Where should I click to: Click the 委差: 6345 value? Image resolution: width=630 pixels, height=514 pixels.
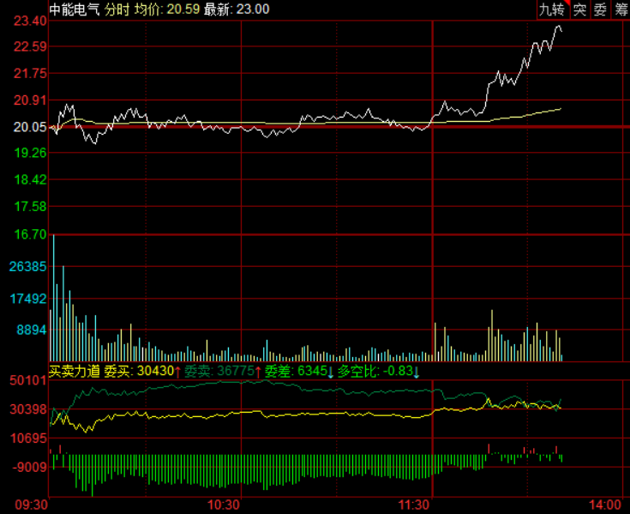point(296,371)
